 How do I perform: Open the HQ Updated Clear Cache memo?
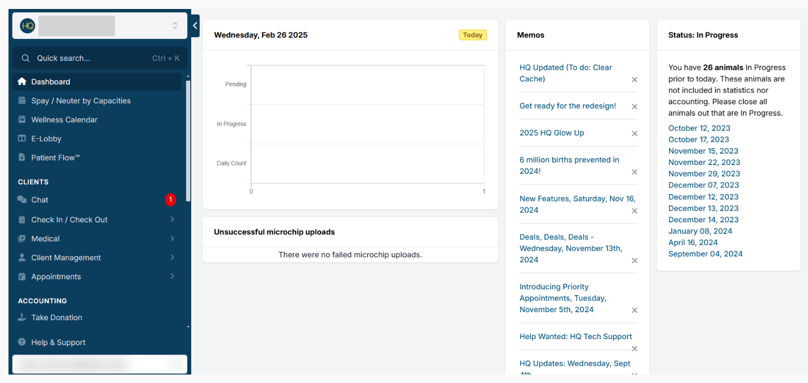click(x=565, y=73)
